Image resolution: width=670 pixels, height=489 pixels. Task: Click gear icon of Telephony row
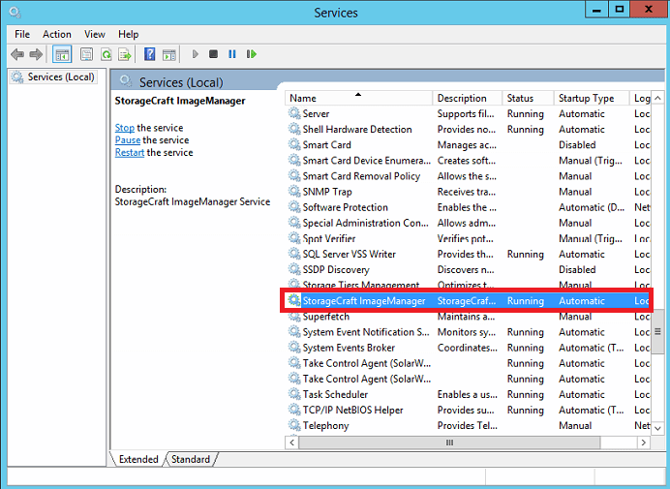pos(294,425)
